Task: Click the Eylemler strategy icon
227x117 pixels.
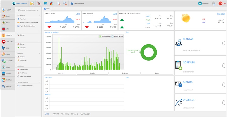Action: (x=179, y=102)
